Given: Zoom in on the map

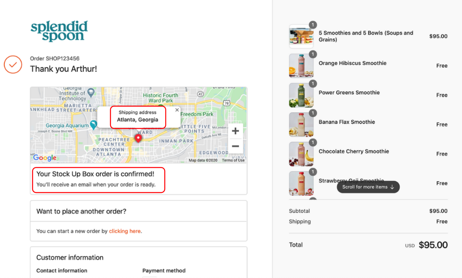Looking at the screenshot, I should [235, 131].
